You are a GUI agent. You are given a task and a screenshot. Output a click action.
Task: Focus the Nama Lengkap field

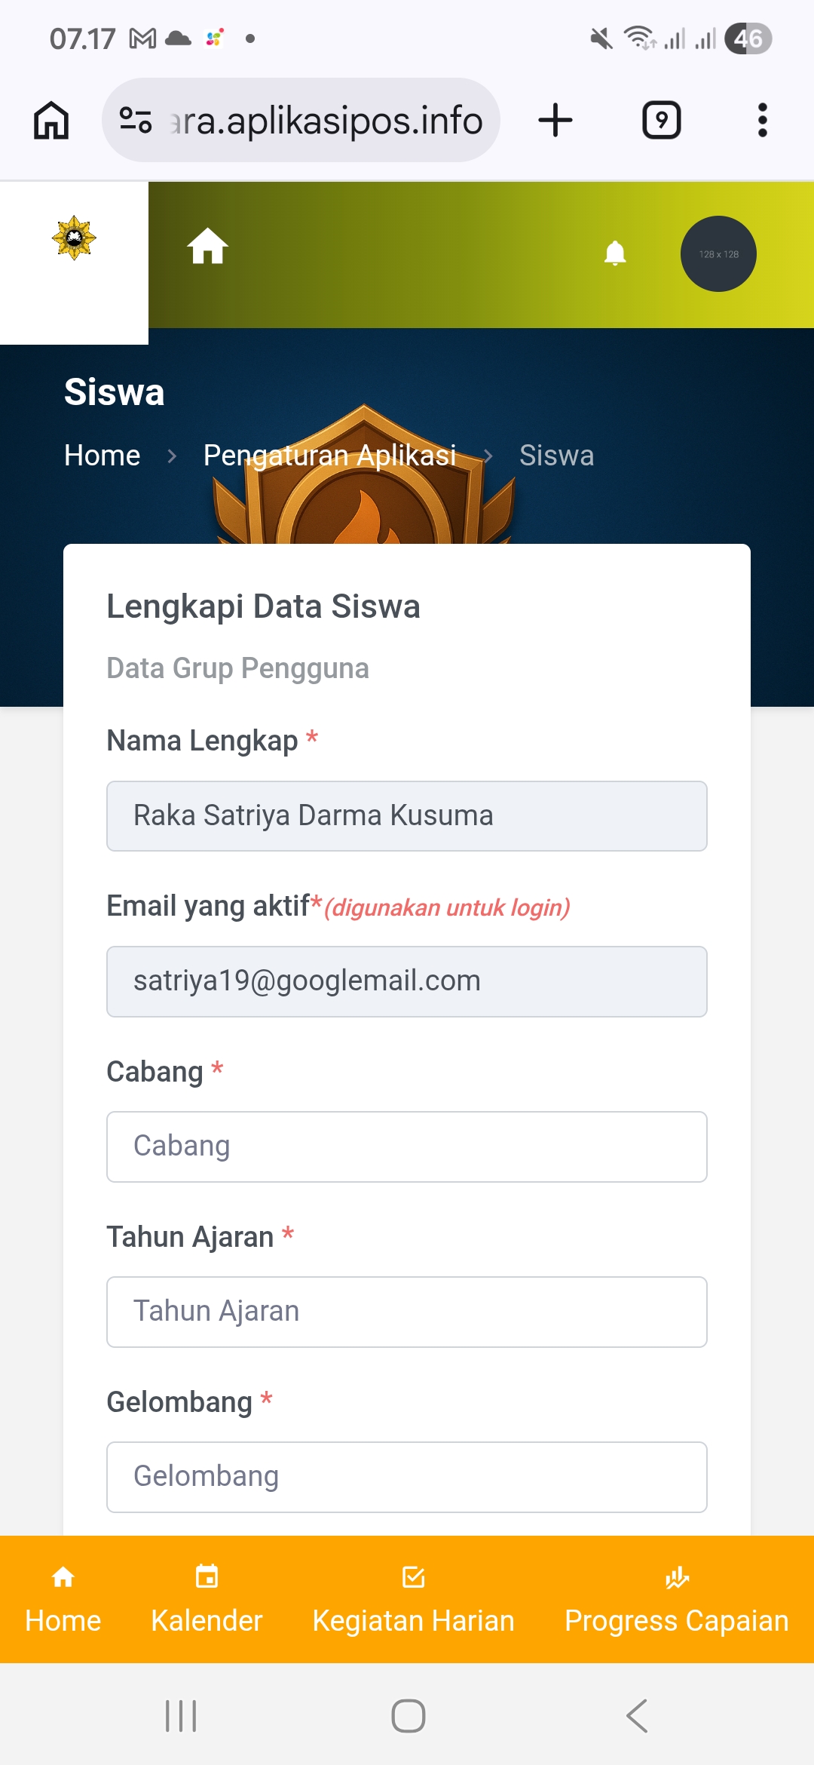(406, 815)
